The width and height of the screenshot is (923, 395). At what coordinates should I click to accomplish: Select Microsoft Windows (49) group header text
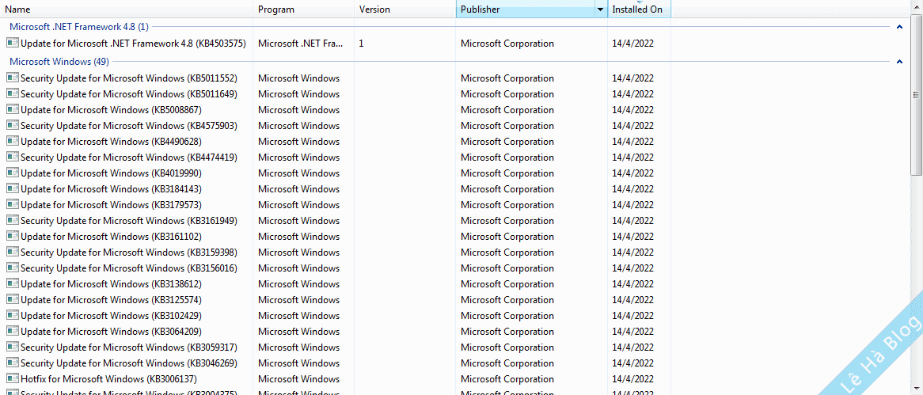[x=59, y=61]
